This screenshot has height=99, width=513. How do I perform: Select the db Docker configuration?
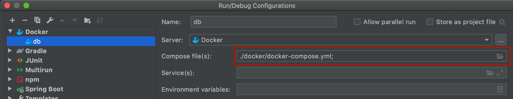[81, 41]
